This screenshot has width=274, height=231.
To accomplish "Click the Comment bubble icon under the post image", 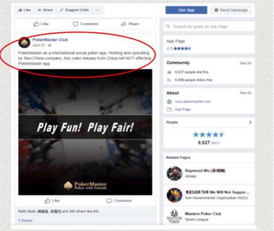I will pyautogui.click(x=109, y=200).
